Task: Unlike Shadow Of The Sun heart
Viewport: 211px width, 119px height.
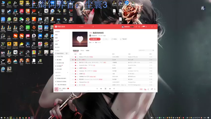Action: point(75,57)
